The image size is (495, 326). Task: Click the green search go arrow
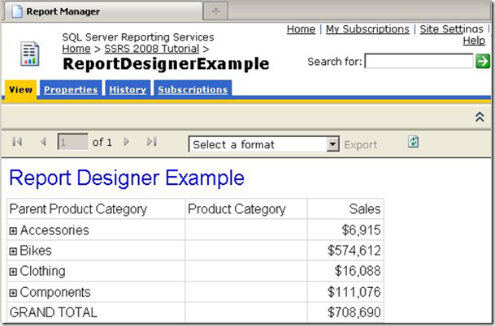[x=483, y=61]
